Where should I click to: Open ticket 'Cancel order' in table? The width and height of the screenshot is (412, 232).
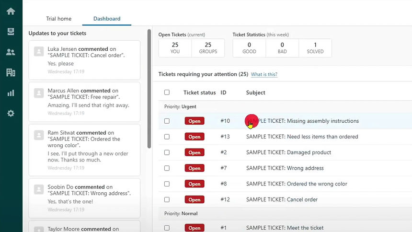point(282,200)
